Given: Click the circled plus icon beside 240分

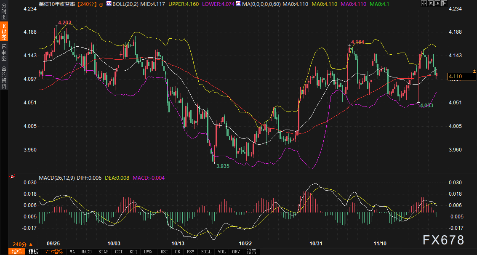Looking at the screenshot, I should click(101, 4).
